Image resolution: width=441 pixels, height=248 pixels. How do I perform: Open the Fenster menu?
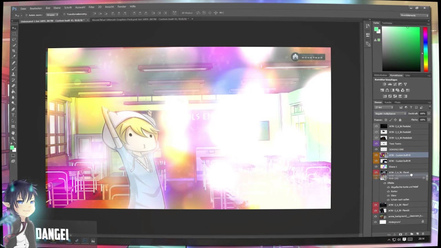122,7
